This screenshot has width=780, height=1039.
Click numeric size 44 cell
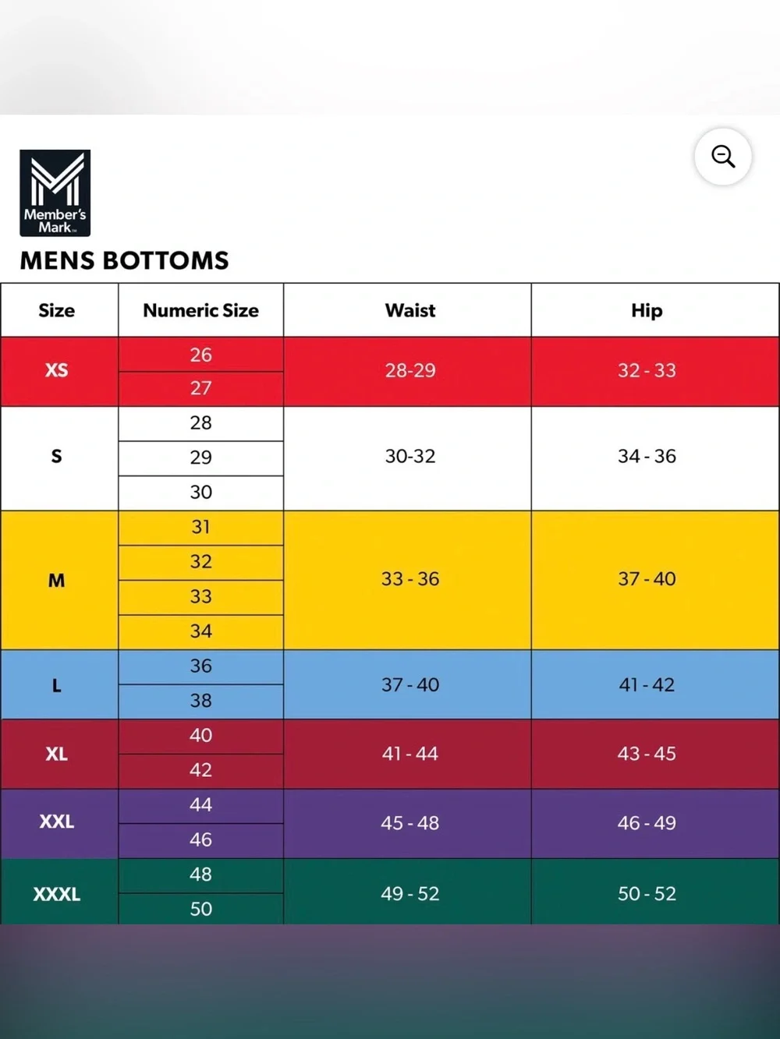[x=200, y=805]
